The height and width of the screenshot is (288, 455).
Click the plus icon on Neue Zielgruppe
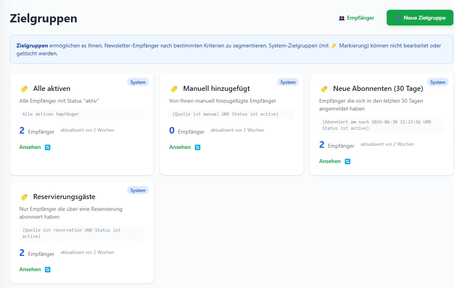[x=398, y=18]
